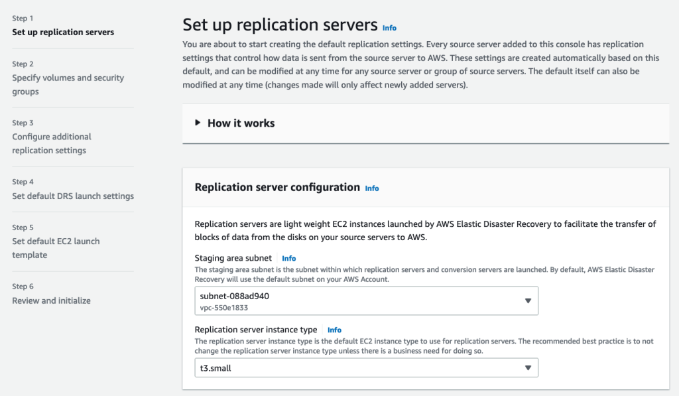Click Info next to Staging area subnet
Screen dimensions: 679x396
pos(288,259)
